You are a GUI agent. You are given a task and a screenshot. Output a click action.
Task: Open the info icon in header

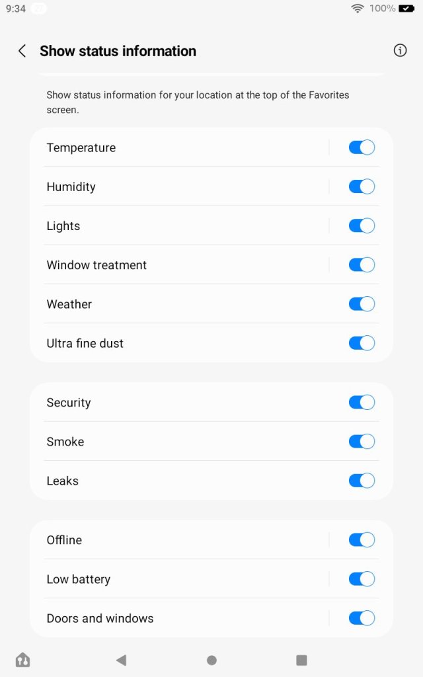400,50
